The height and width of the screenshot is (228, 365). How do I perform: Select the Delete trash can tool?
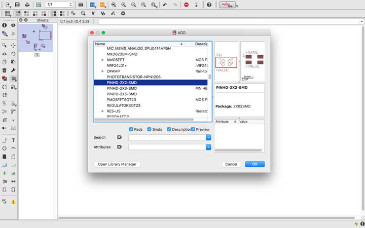(4, 70)
